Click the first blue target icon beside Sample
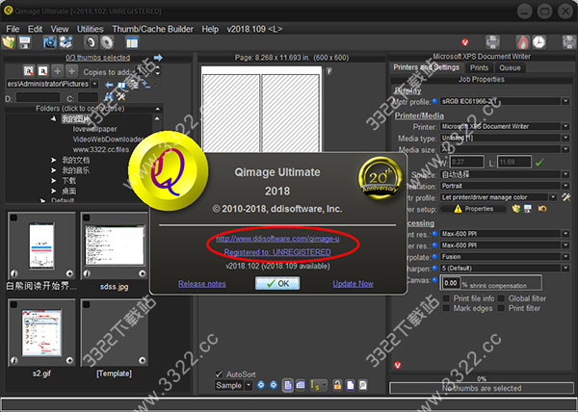The image size is (578, 412). [x=261, y=385]
